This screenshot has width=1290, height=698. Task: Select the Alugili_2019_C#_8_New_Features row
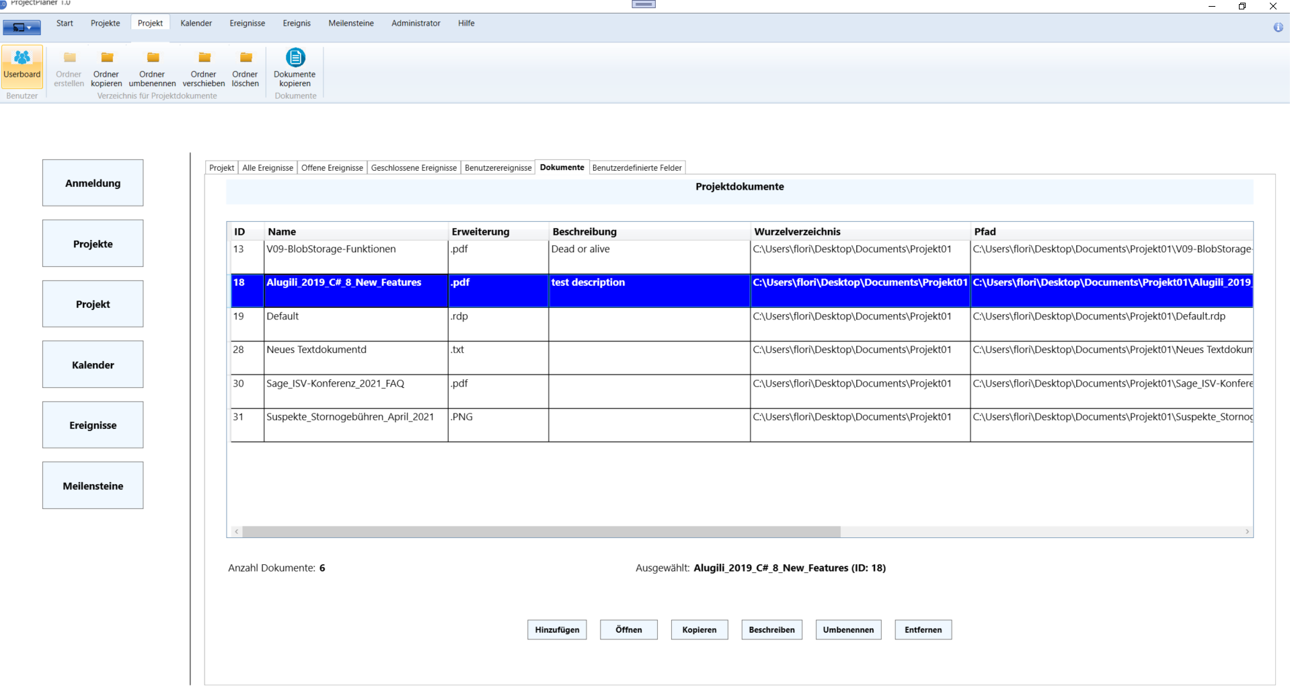[x=742, y=290]
